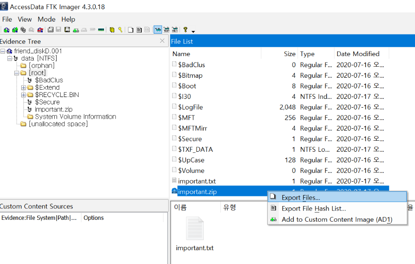Choose Add to Custom Content Image (AD1)
415x264 pixels.
pos(337,219)
